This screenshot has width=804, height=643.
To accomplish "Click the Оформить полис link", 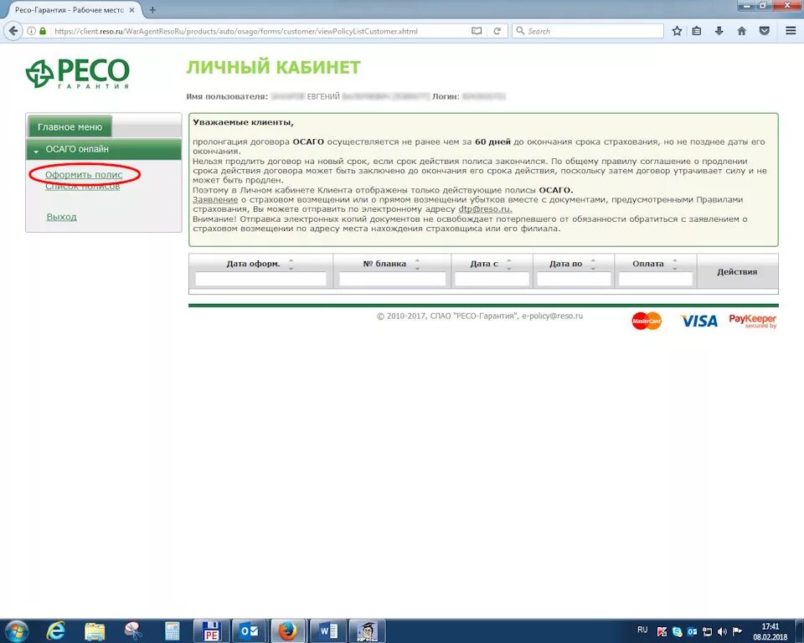I will click(x=84, y=174).
